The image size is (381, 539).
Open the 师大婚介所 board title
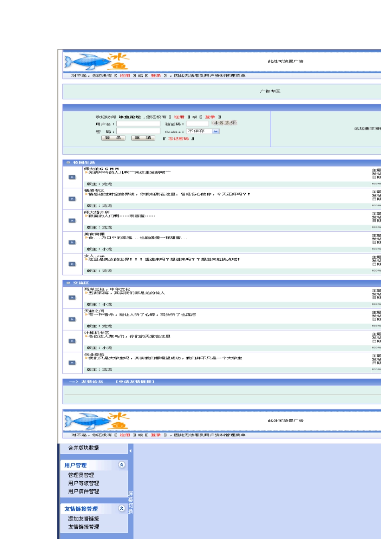coord(97,212)
